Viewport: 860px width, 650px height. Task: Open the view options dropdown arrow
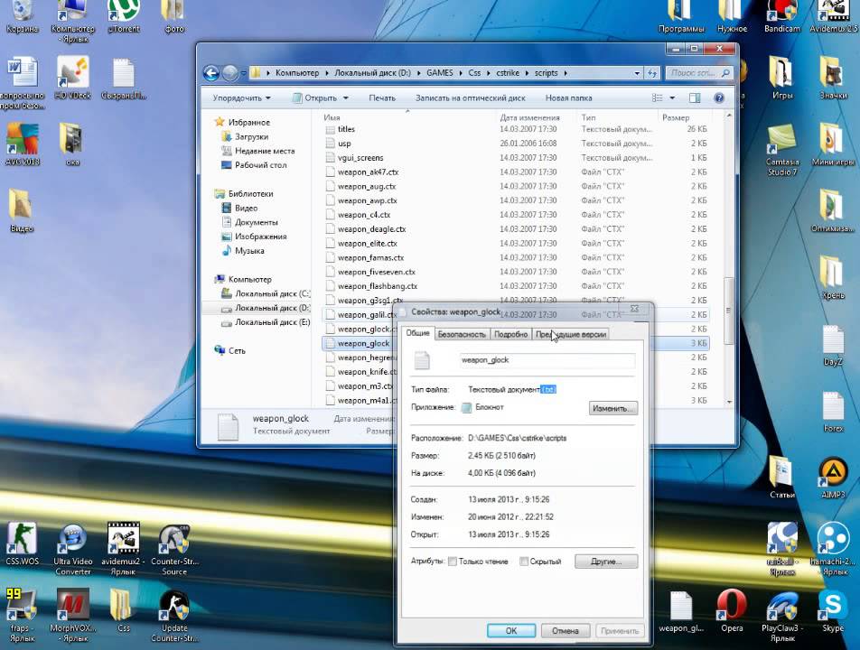672,98
